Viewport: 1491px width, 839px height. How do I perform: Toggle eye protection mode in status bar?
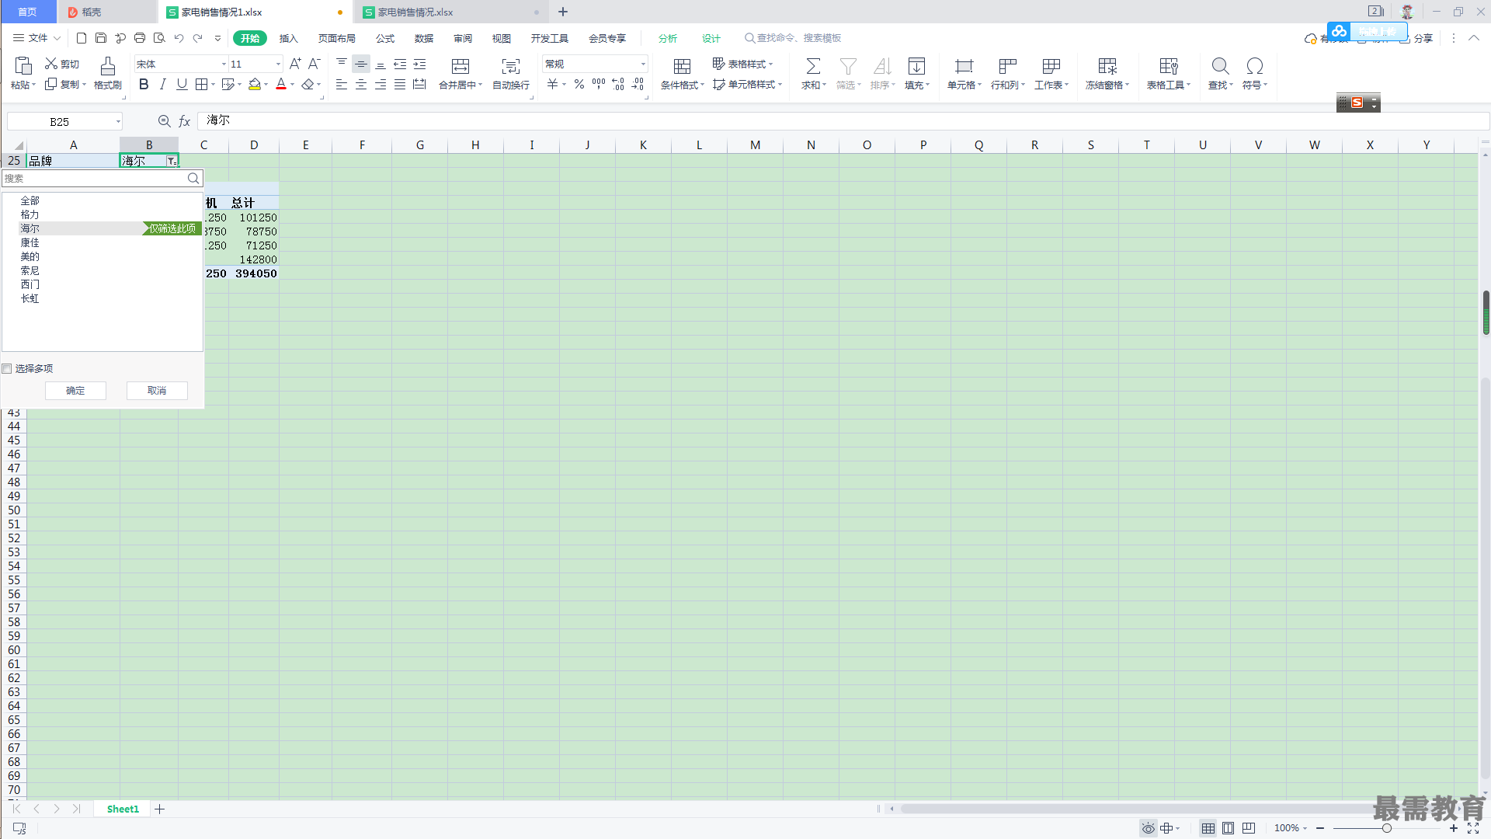coord(1148,828)
